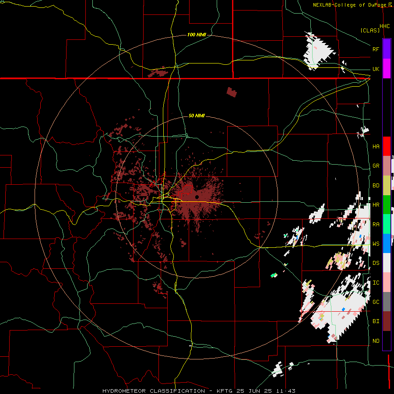Click the 'HR' legend label
The height and width of the screenshot is (394, 394).
(376, 205)
